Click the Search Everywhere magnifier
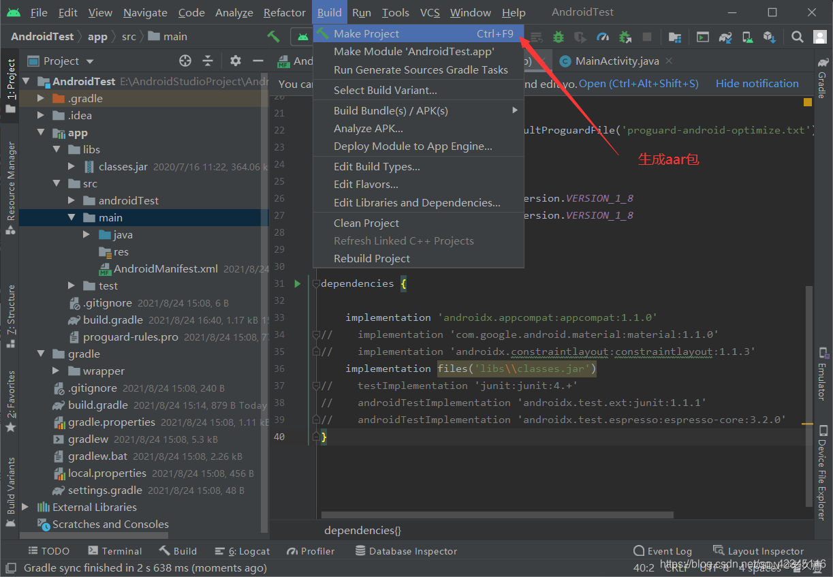The image size is (833, 577). [797, 37]
